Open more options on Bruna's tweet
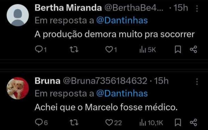 click(197, 82)
